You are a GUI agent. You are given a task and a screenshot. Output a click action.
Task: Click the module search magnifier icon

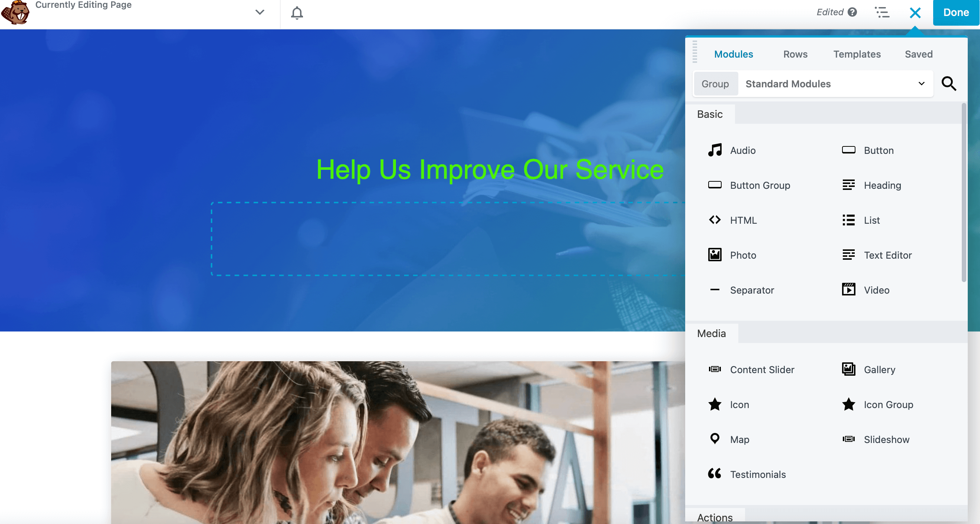[x=948, y=84]
